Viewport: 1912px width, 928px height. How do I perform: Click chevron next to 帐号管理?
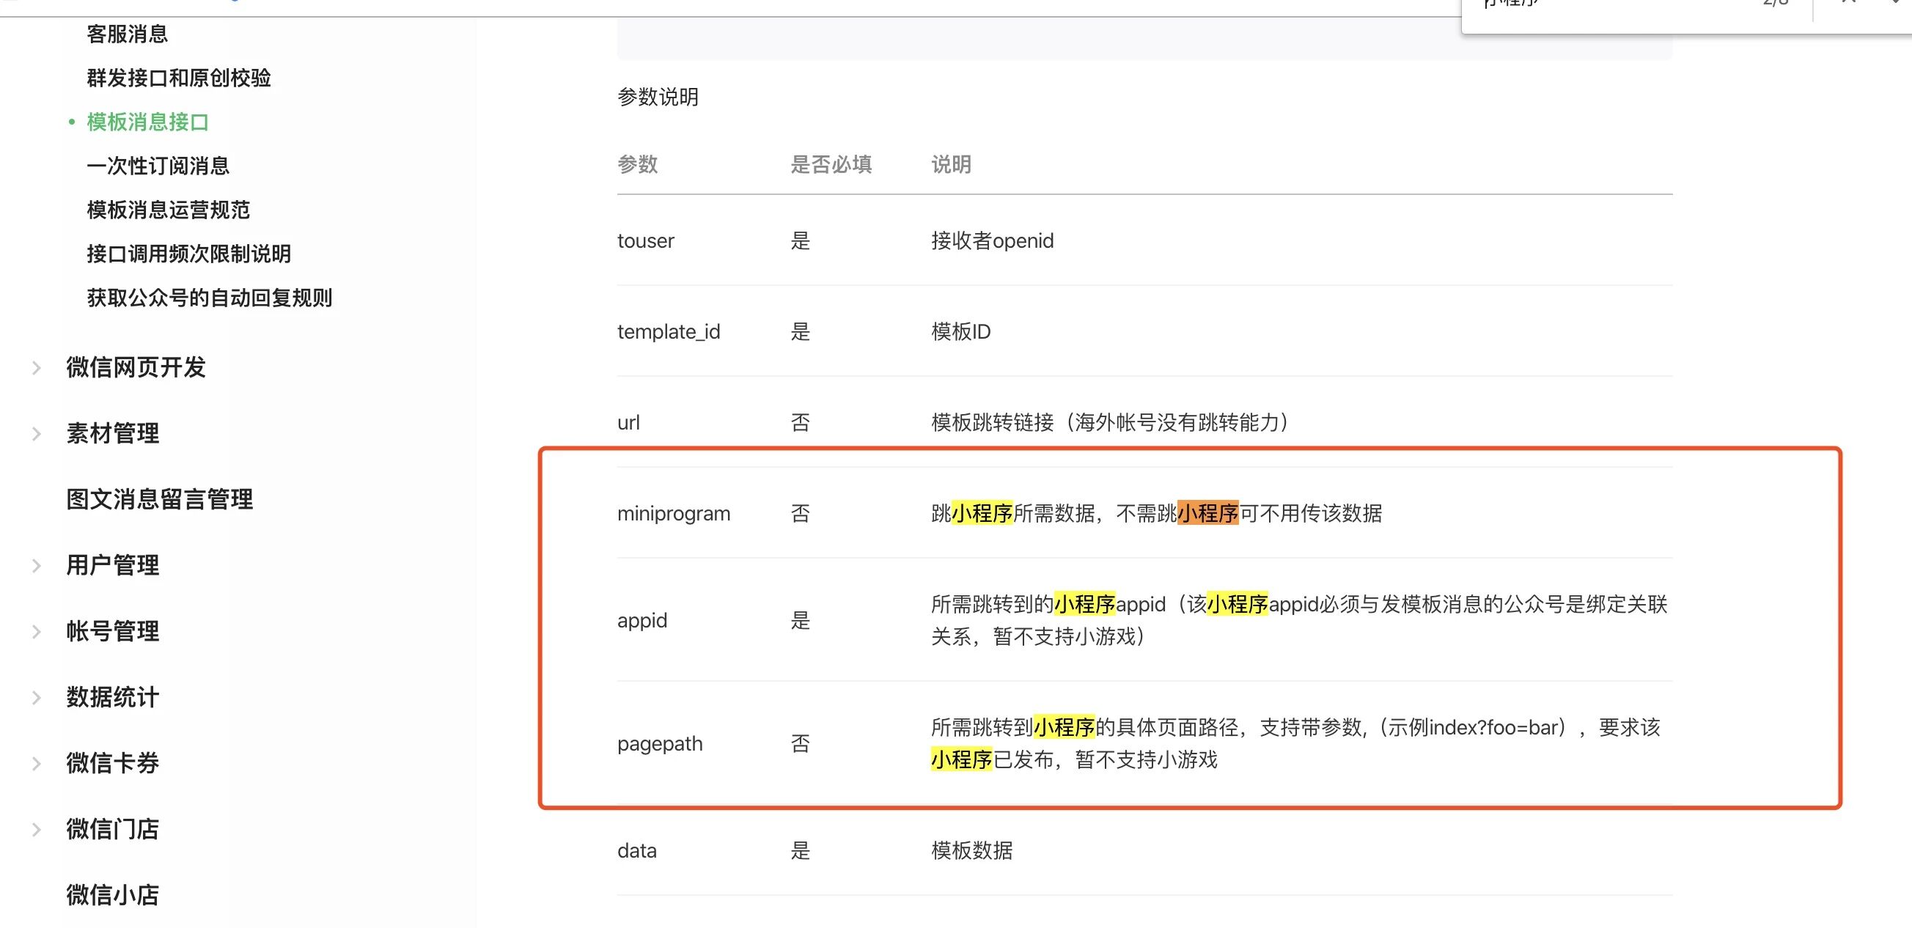[x=36, y=632]
